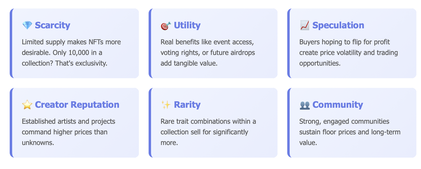Image resolution: width=421 pixels, height=169 pixels.
Task: Click the paragraph about limited supply NFTs
Action: pyautogui.click(x=71, y=53)
